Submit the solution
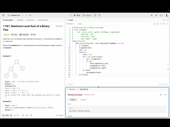170x127 pixels. [x=87, y=15]
